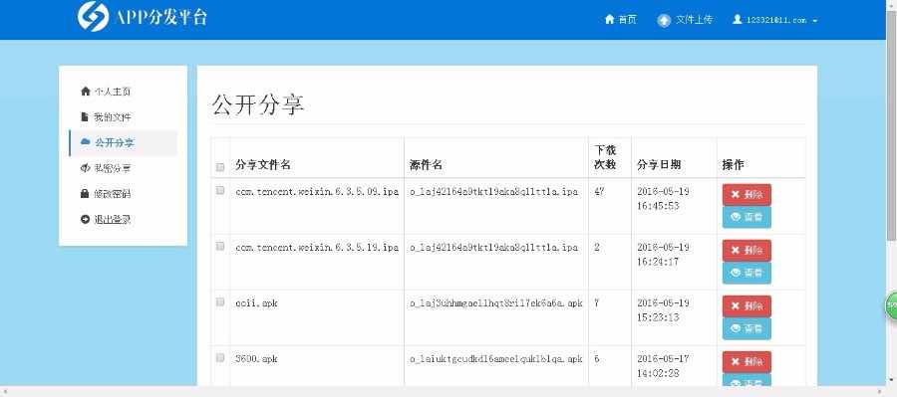Screen dimensions: 897x397
Task: Click file name com.tencent.weixin.6.3.5.09.ipa
Action: click(317, 192)
